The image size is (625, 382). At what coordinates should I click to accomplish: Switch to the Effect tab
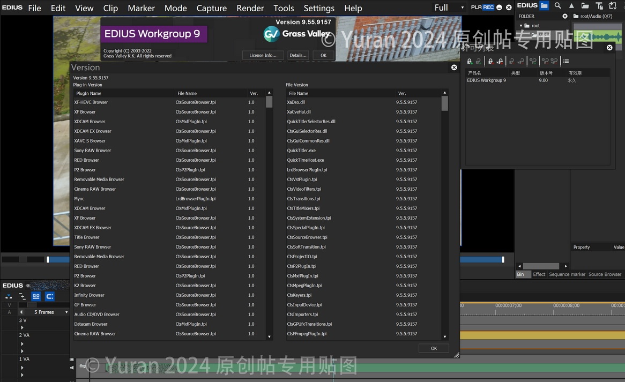[x=539, y=274]
